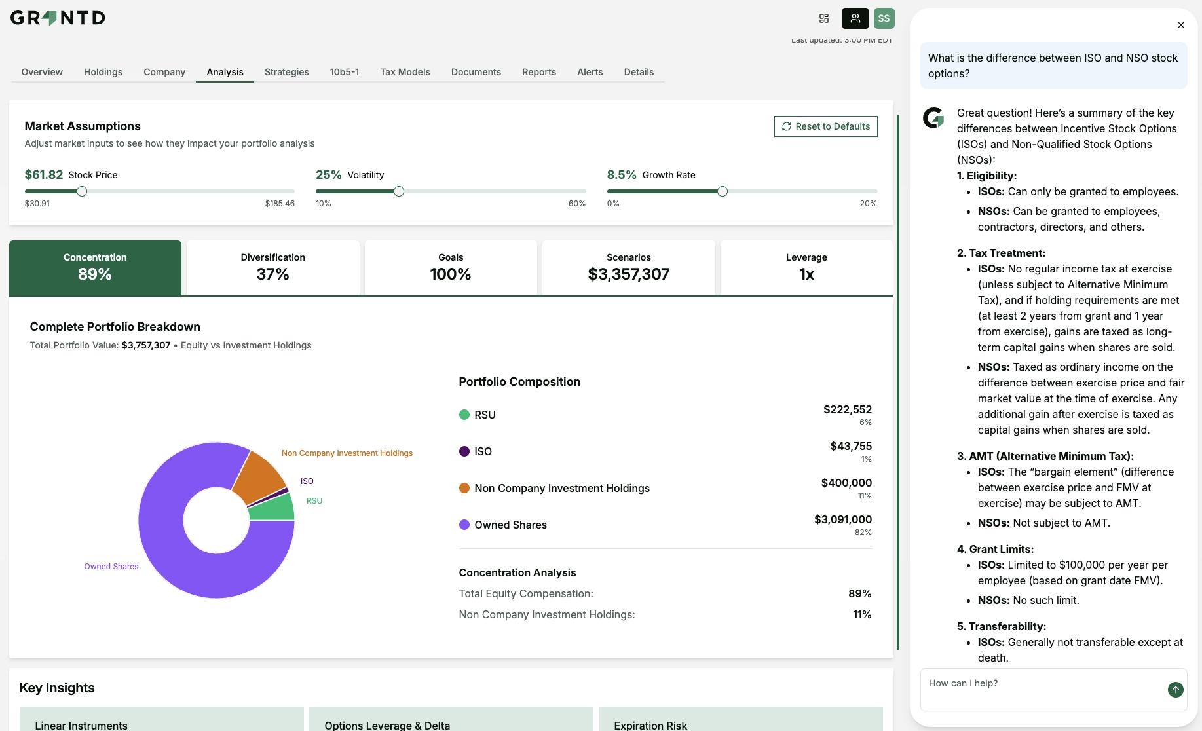Close the chat assistant panel with the X
The width and height of the screenshot is (1202, 731).
point(1181,25)
